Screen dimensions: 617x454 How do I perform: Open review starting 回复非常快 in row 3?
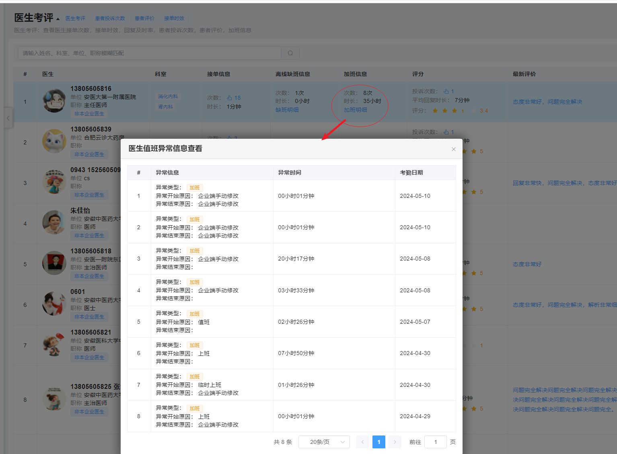[565, 183]
